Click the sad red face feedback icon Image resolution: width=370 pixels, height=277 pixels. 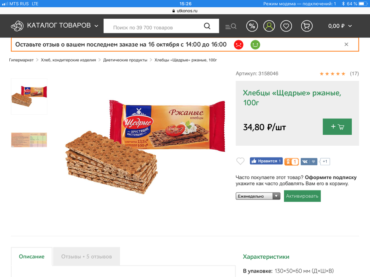coord(239,45)
